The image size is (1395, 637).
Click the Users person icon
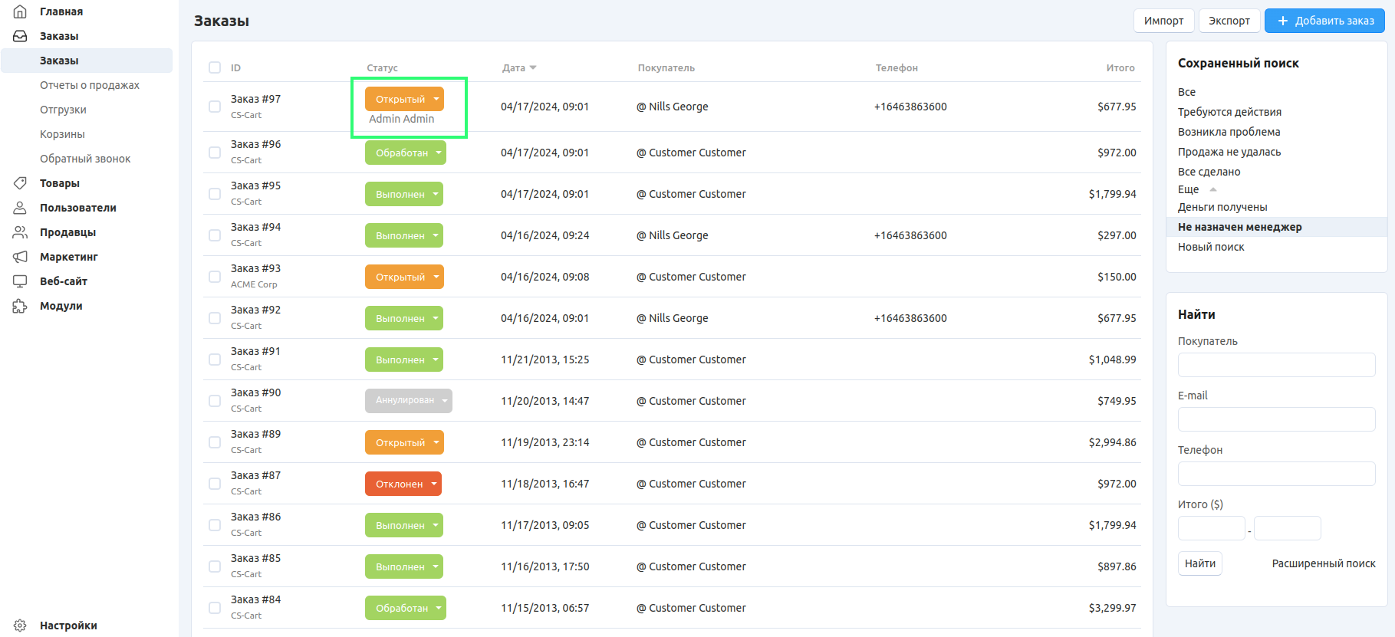(21, 208)
